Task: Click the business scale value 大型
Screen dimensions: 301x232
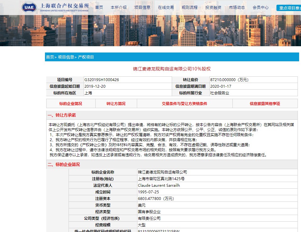Action: pyautogui.click(x=142, y=225)
